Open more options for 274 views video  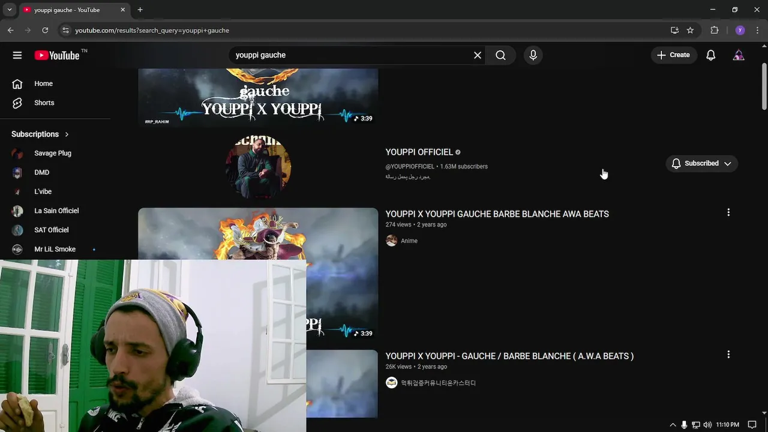pos(728,212)
